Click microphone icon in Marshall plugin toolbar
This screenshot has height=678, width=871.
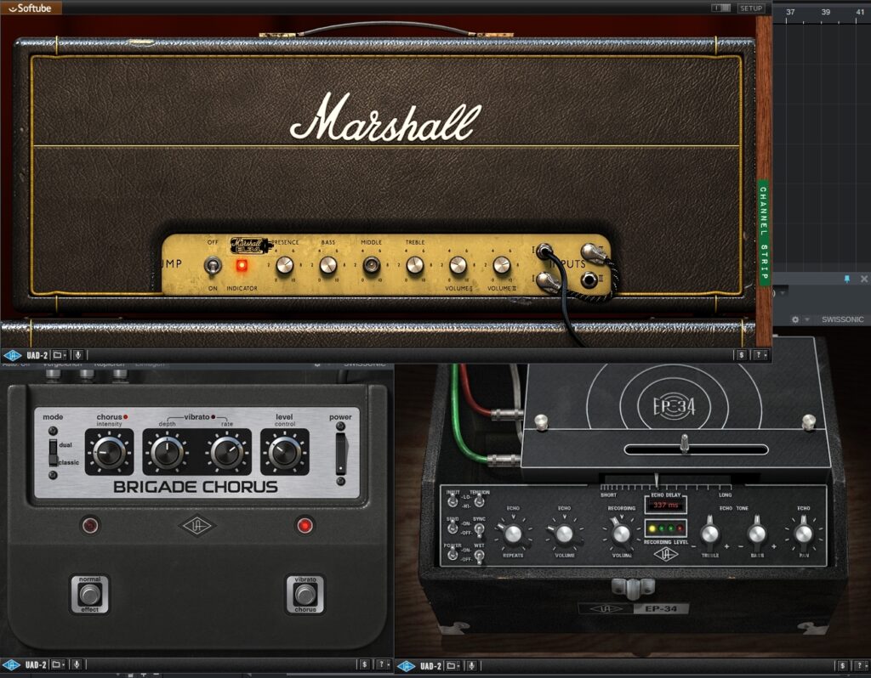tap(77, 355)
